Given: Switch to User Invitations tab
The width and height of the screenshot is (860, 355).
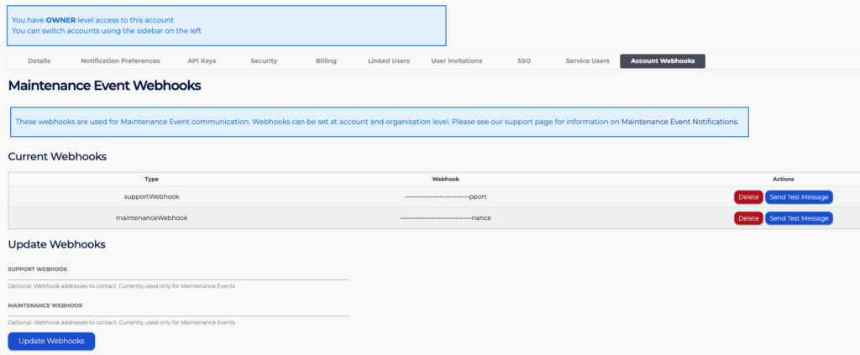Looking at the screenshot, I should tap(457, 61).
